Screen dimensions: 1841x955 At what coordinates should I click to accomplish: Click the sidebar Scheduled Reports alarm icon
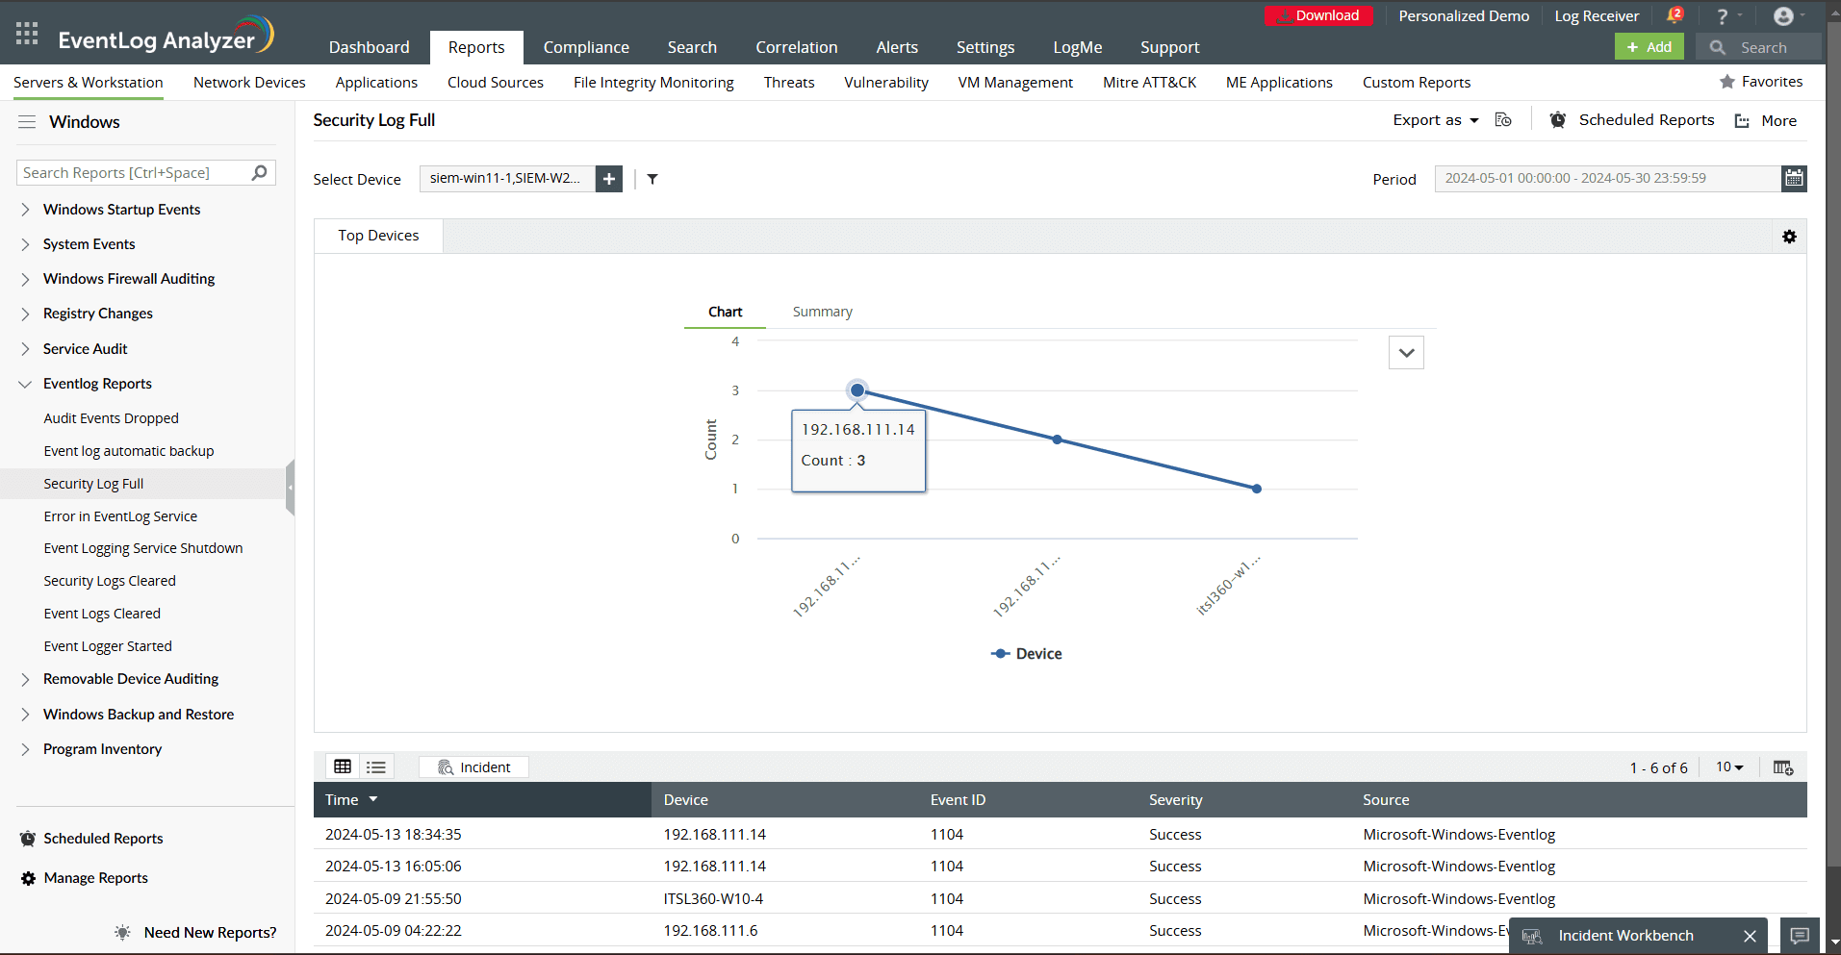pos(28,839)
